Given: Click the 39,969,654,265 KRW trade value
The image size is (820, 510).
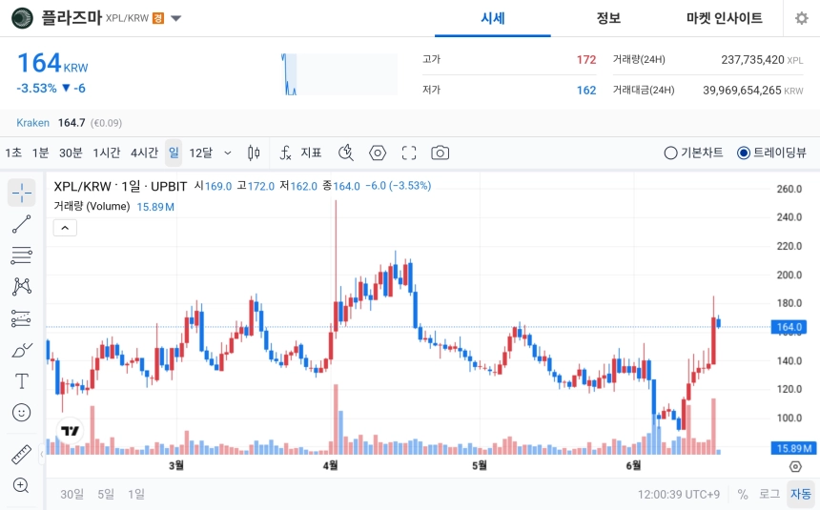Looking at the screenshot, I should click(752, 90).
